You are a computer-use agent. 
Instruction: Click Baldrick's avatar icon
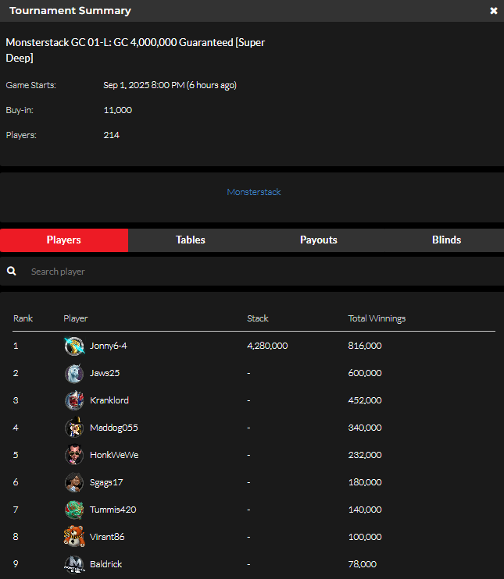74,564
